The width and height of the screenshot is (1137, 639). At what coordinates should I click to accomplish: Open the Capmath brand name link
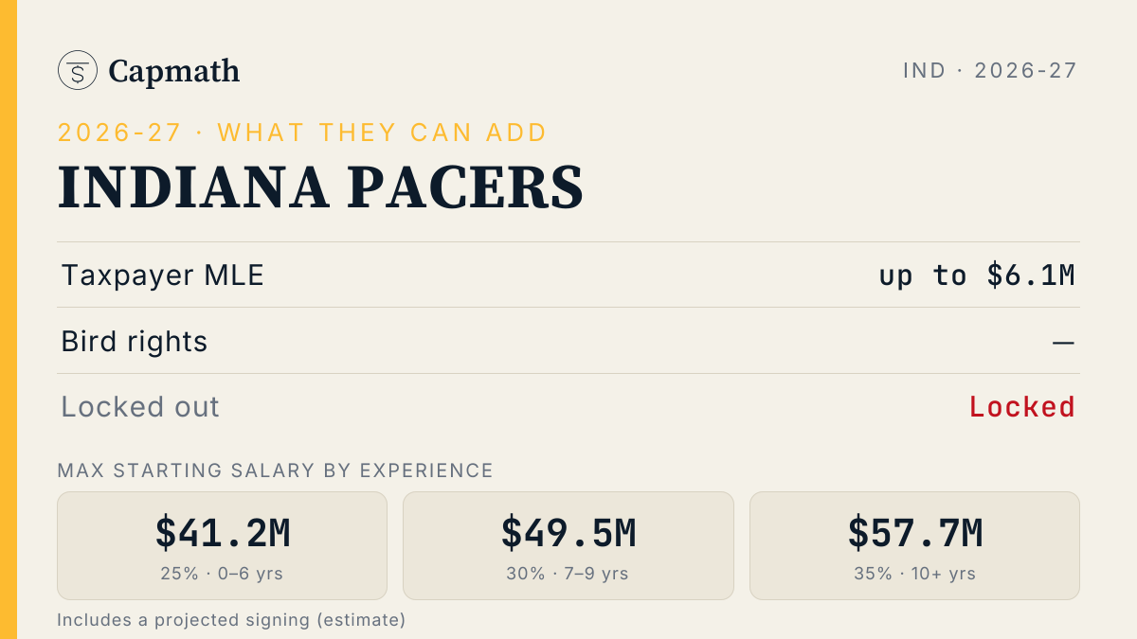174,71
